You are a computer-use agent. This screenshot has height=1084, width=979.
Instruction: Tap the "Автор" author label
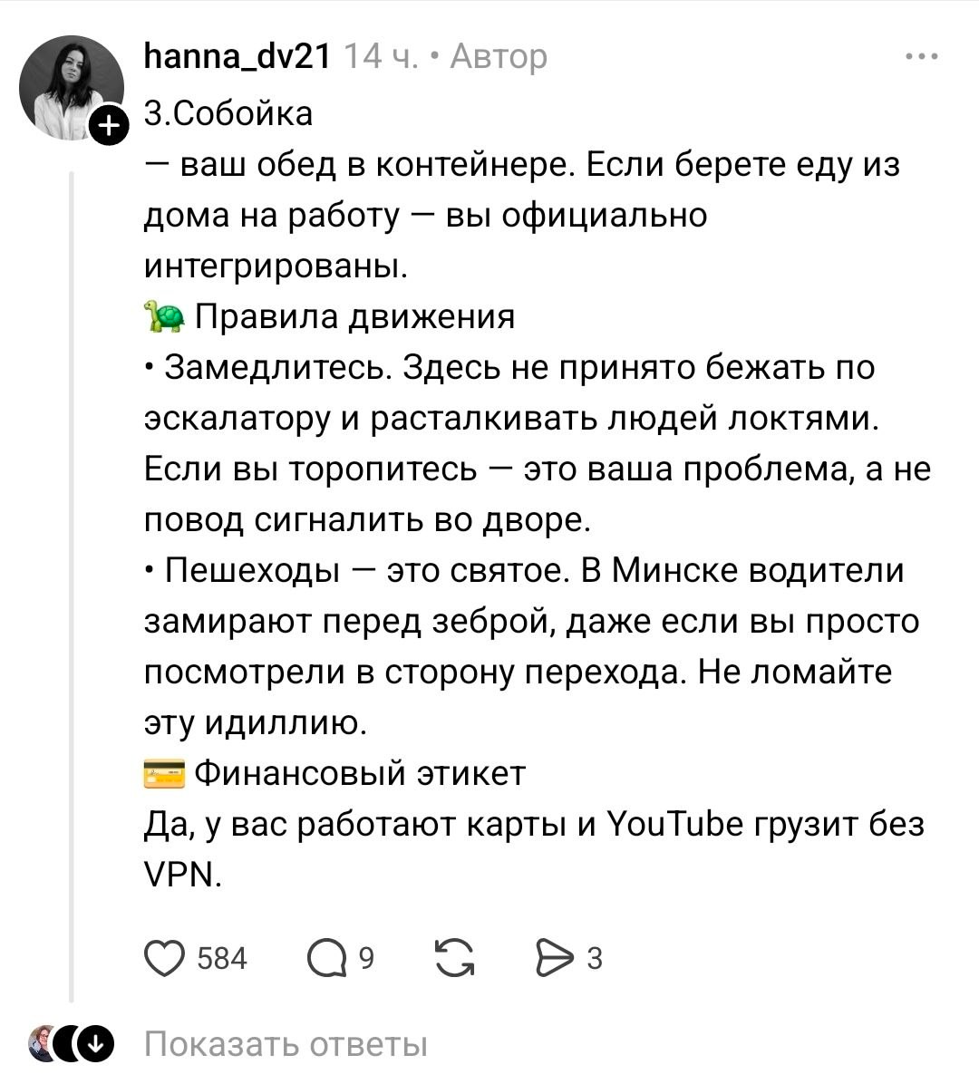click(x=499, y=57)
